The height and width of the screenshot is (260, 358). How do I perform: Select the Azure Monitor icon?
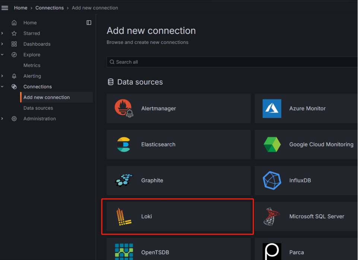272,108
